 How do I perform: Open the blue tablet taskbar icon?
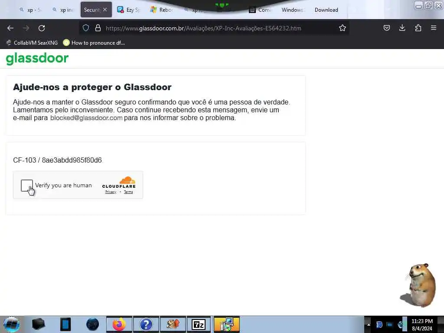click(x=65, y=324)
